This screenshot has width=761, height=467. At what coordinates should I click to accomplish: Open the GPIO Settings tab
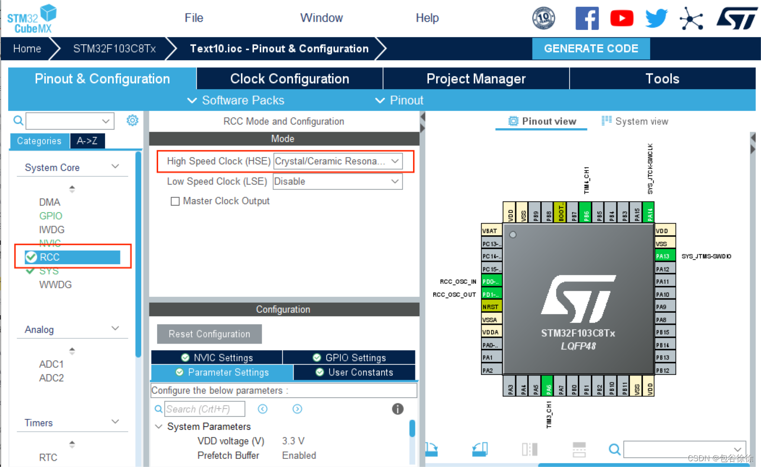(349, 357)
